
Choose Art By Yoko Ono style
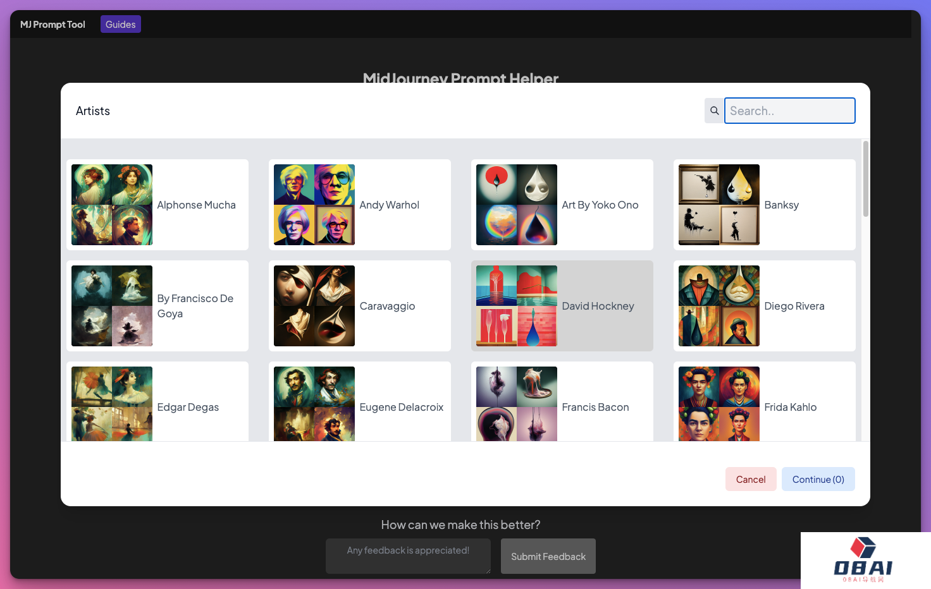(562, 205)
